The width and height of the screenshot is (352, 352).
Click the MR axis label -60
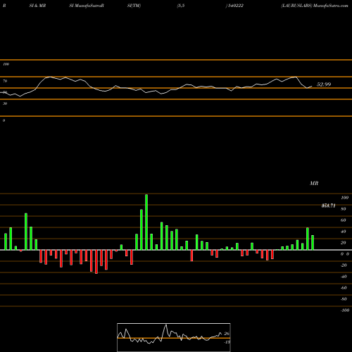(344, 288)
